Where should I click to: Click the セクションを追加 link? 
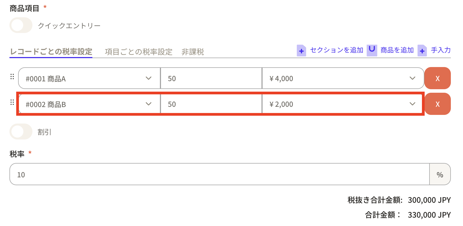337,50
